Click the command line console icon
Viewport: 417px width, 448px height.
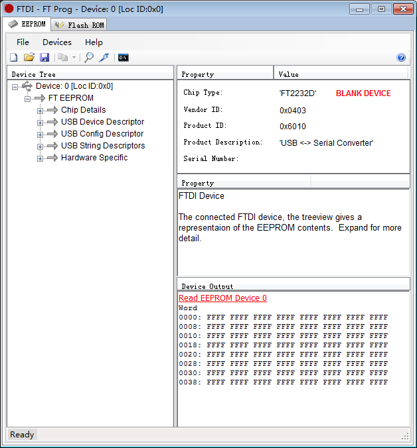(124, 58)
